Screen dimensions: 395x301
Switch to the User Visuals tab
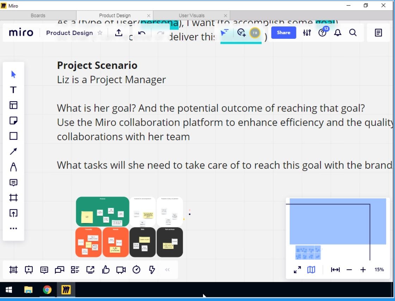(x=191, y=16)
